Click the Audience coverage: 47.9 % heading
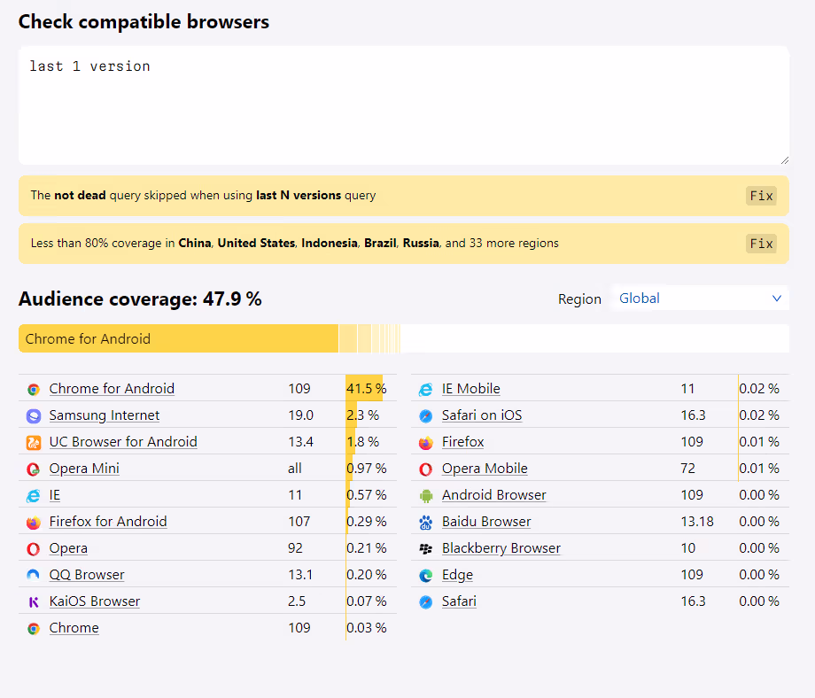This screenshot has width=815, height=698. coord(140,299)
